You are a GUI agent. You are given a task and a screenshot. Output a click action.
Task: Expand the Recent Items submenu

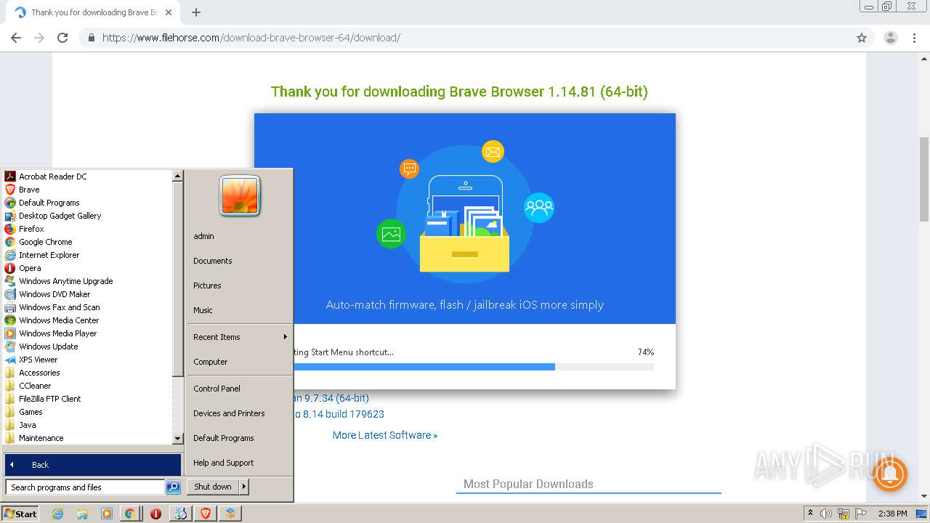pos(239,337)
